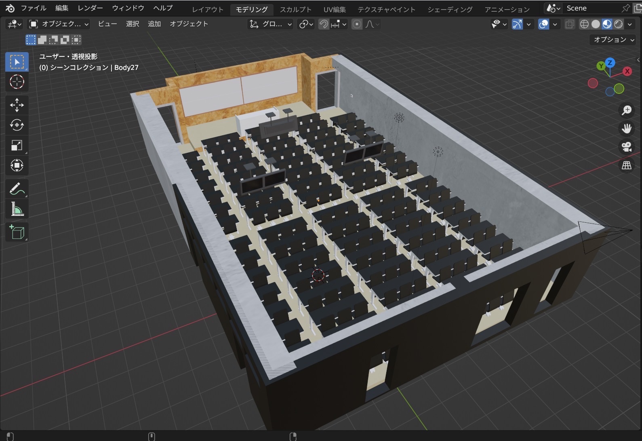This screenshot has height=441, width=642.
Task: Toggle proportional editing
Action: pos(357,24)
